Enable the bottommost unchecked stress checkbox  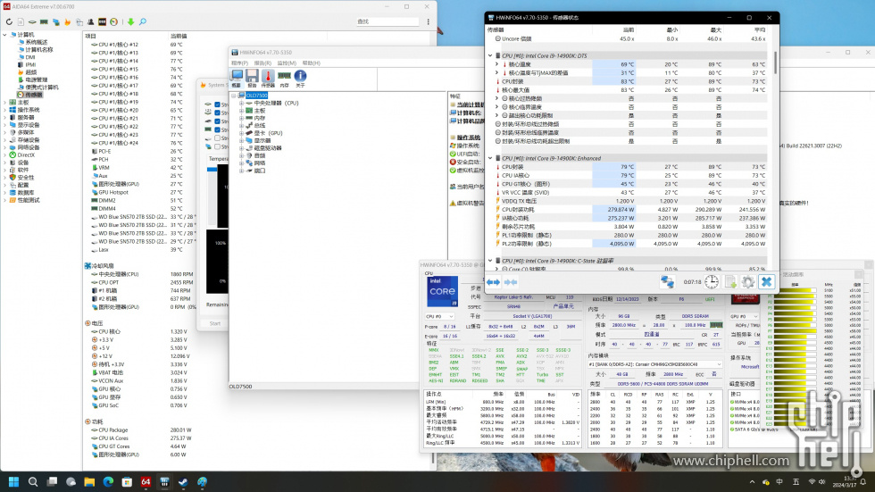point(218,146)
